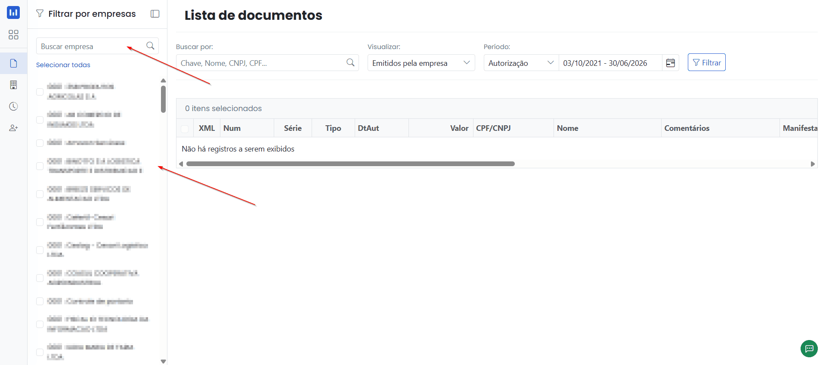Sort by the Série column header
The height and width of the screenshot is (365, 826).
pyautogui.click(x=293, y=128)
